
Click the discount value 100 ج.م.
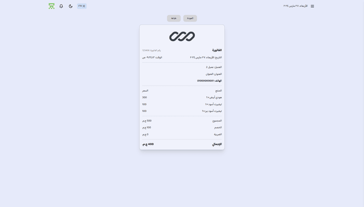[x=146, y=128]
